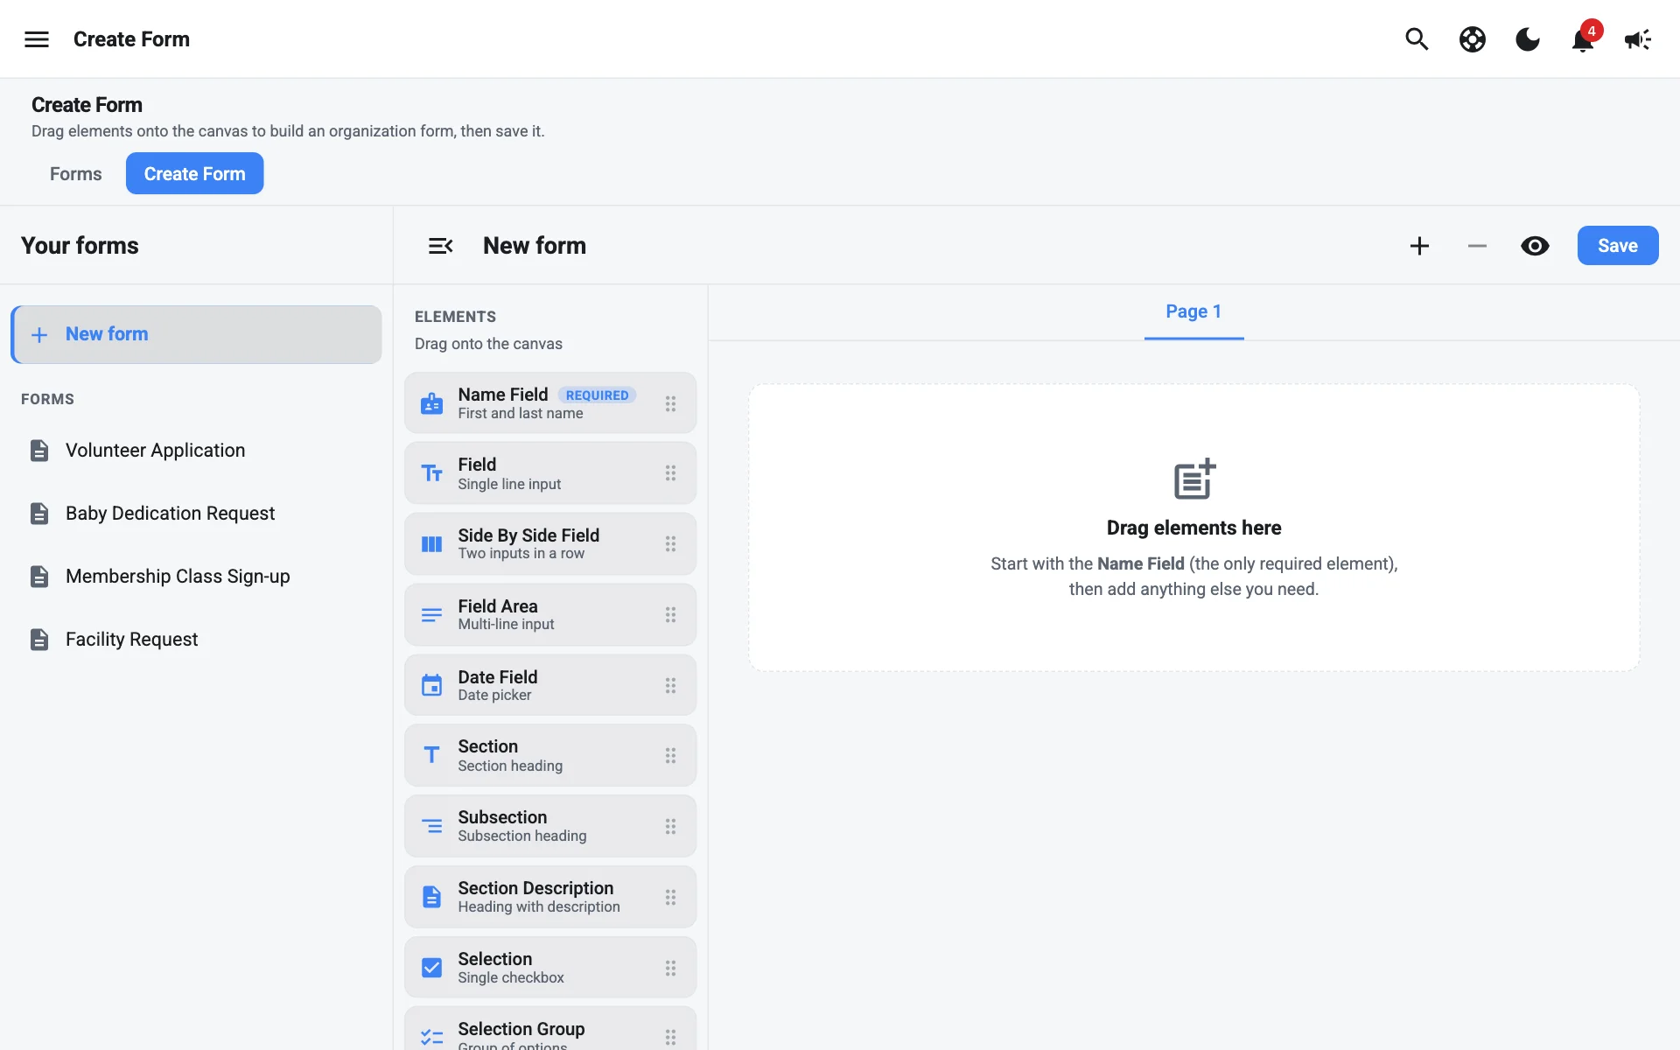Viewport: 1680px width, 1050px height.
Task: Click the Selection checkbox icon
Action: pos(431,968)
